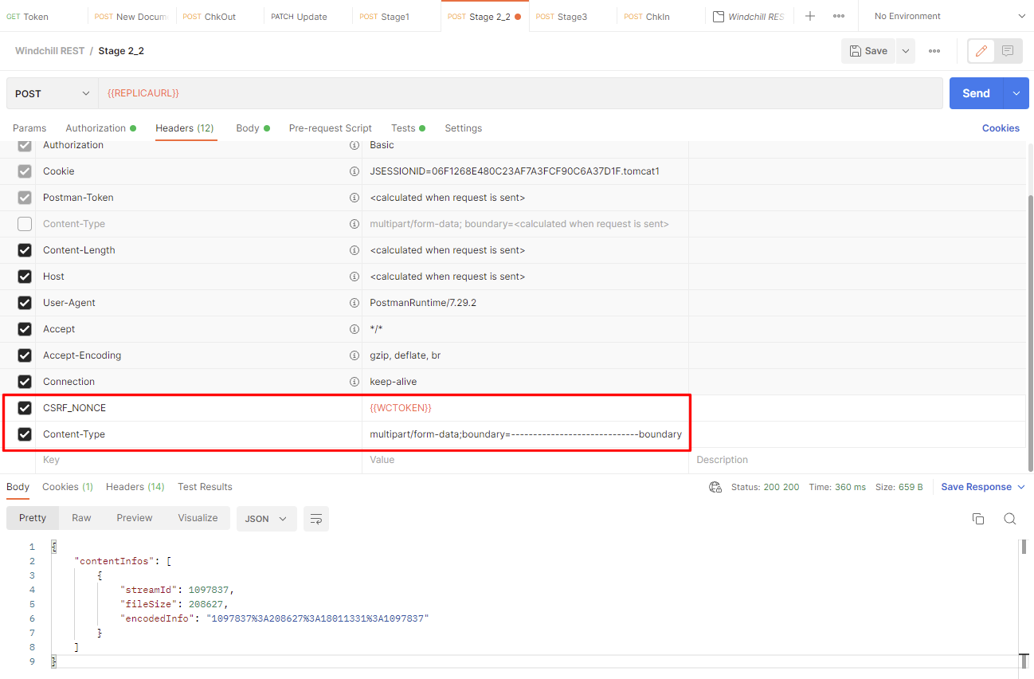Screen dimensions: 1034x679
Task: Disable the Accept-Encoding header checkbox
Action: [x=25, y=355]
